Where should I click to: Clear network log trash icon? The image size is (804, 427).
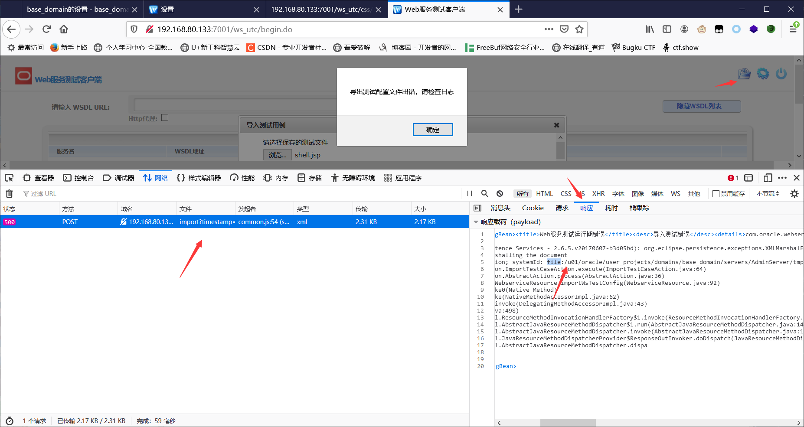(10, 194)
